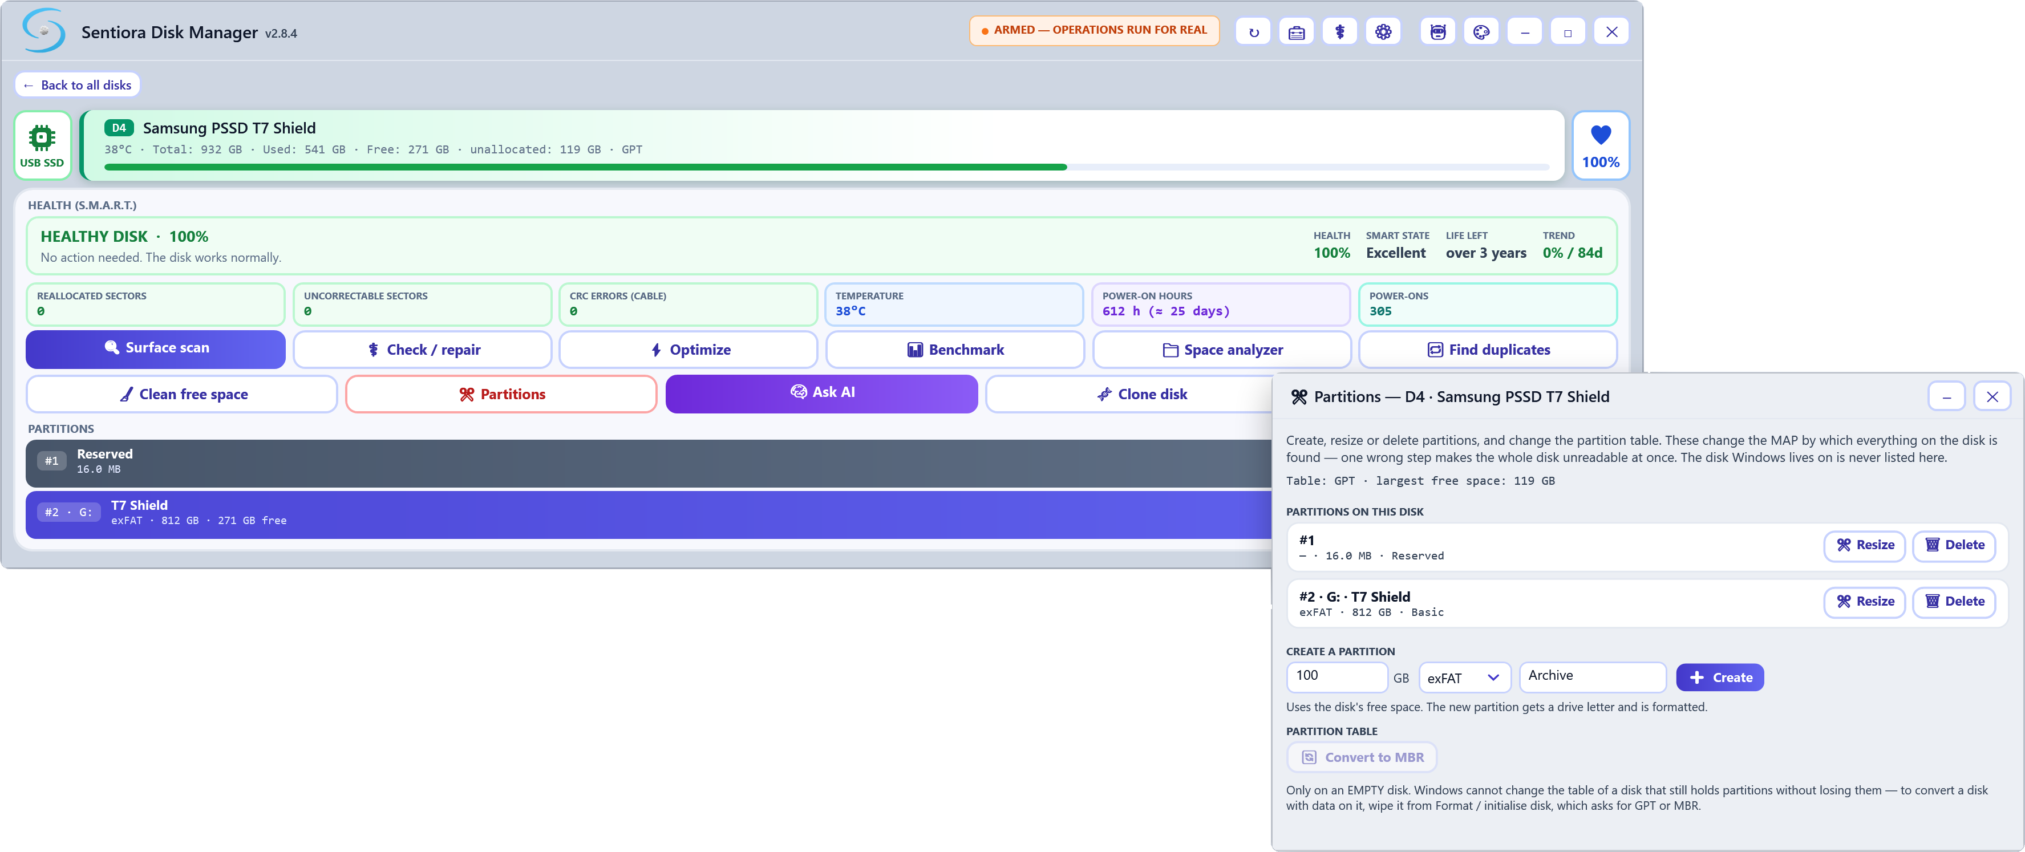
Task: Click the Sentiora Disk Manager logo
Action: [43, 31]
